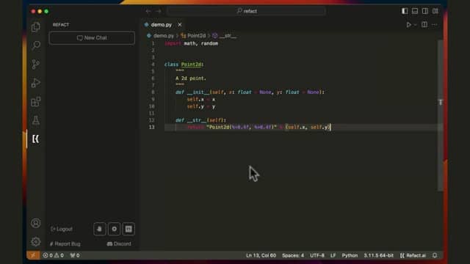The width and height of the screenshot is (470, 264).
Task: Run the Python file with play icon
Action: (x=408, y=25)
